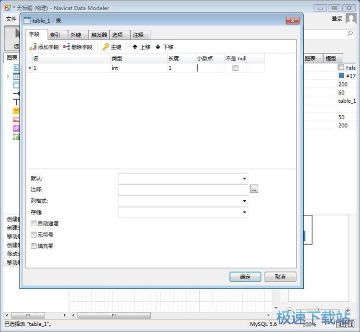Toggle the 不是 null checkbox for field 1
Screen dimensions: 360x332
(235, 68)
